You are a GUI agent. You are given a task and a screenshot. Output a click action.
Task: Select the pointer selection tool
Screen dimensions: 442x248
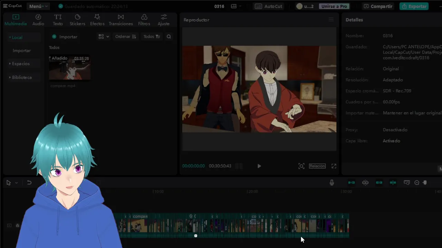pyautogui.click(x=9, y=183)
